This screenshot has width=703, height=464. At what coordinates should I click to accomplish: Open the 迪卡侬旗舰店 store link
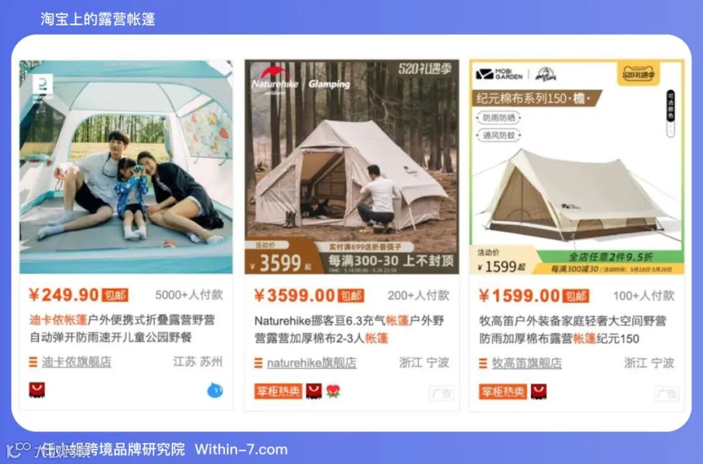point(77,362)
